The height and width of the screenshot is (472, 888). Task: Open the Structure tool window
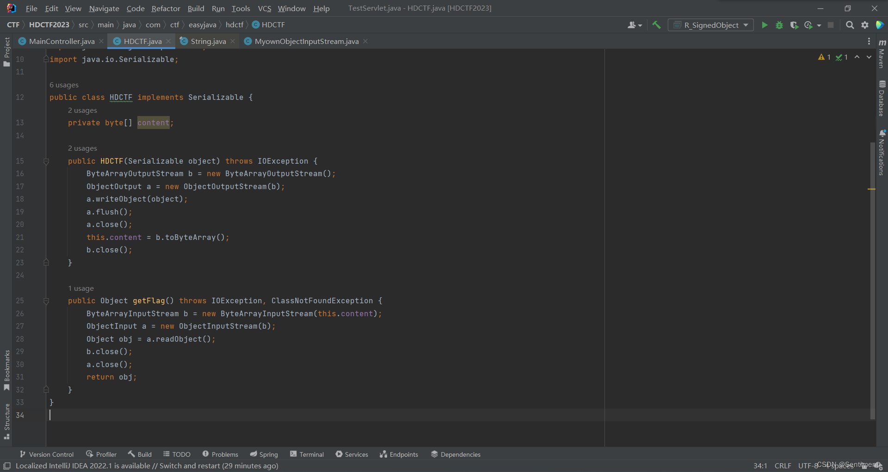6,421
